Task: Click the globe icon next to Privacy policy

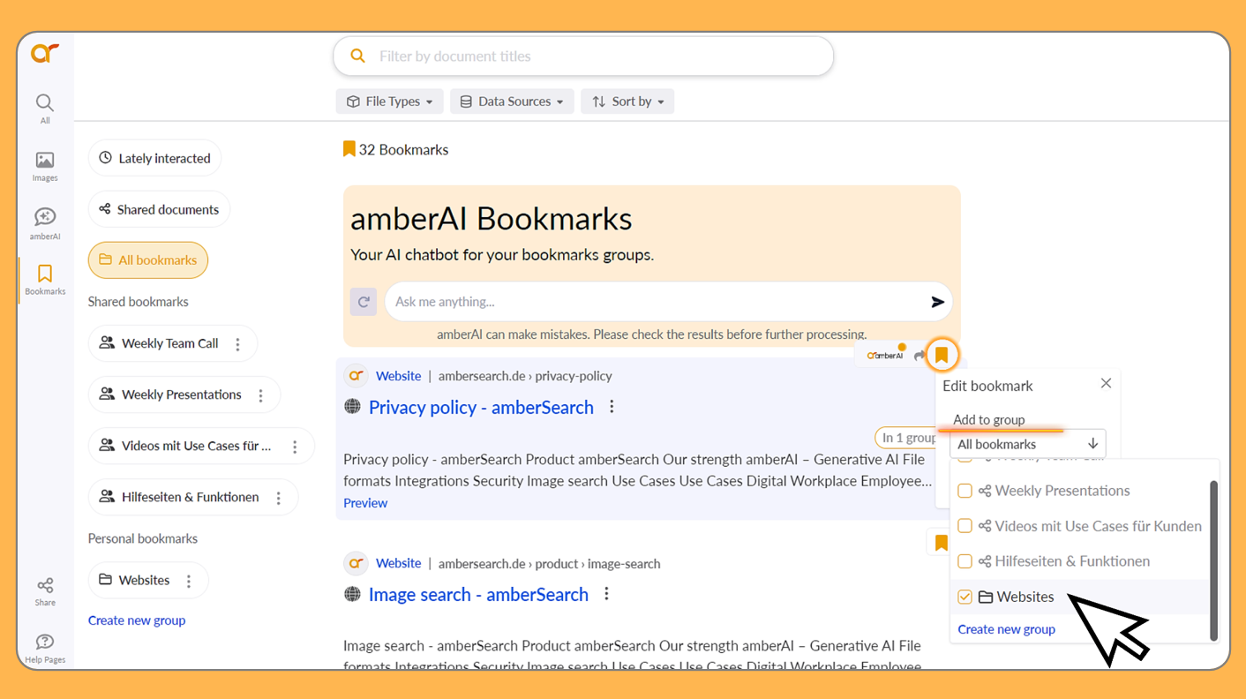Action: coord(352,407)
